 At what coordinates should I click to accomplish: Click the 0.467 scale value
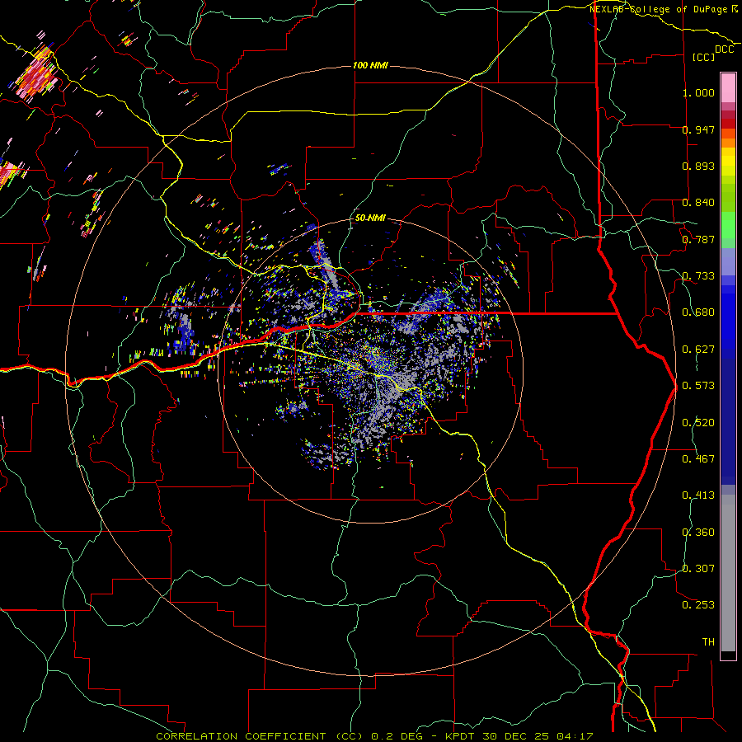(x=698, y=459)
